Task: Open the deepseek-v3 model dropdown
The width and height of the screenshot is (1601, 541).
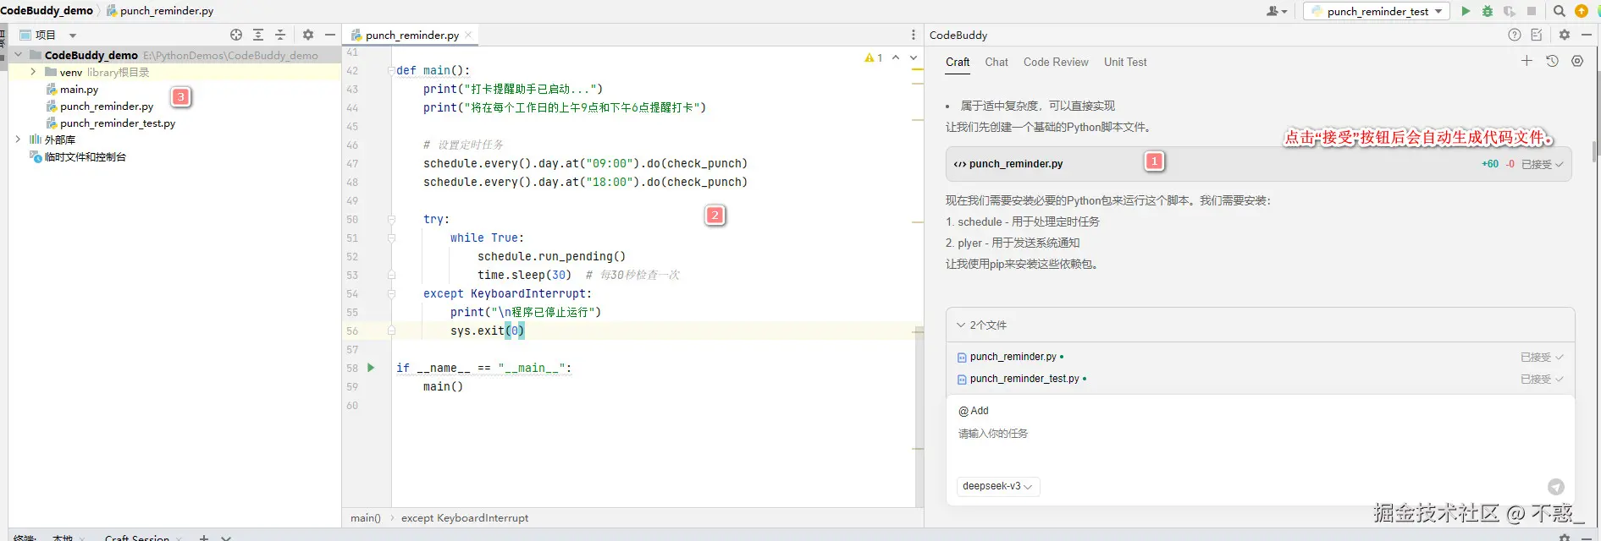Action: (x=996, y=486)
